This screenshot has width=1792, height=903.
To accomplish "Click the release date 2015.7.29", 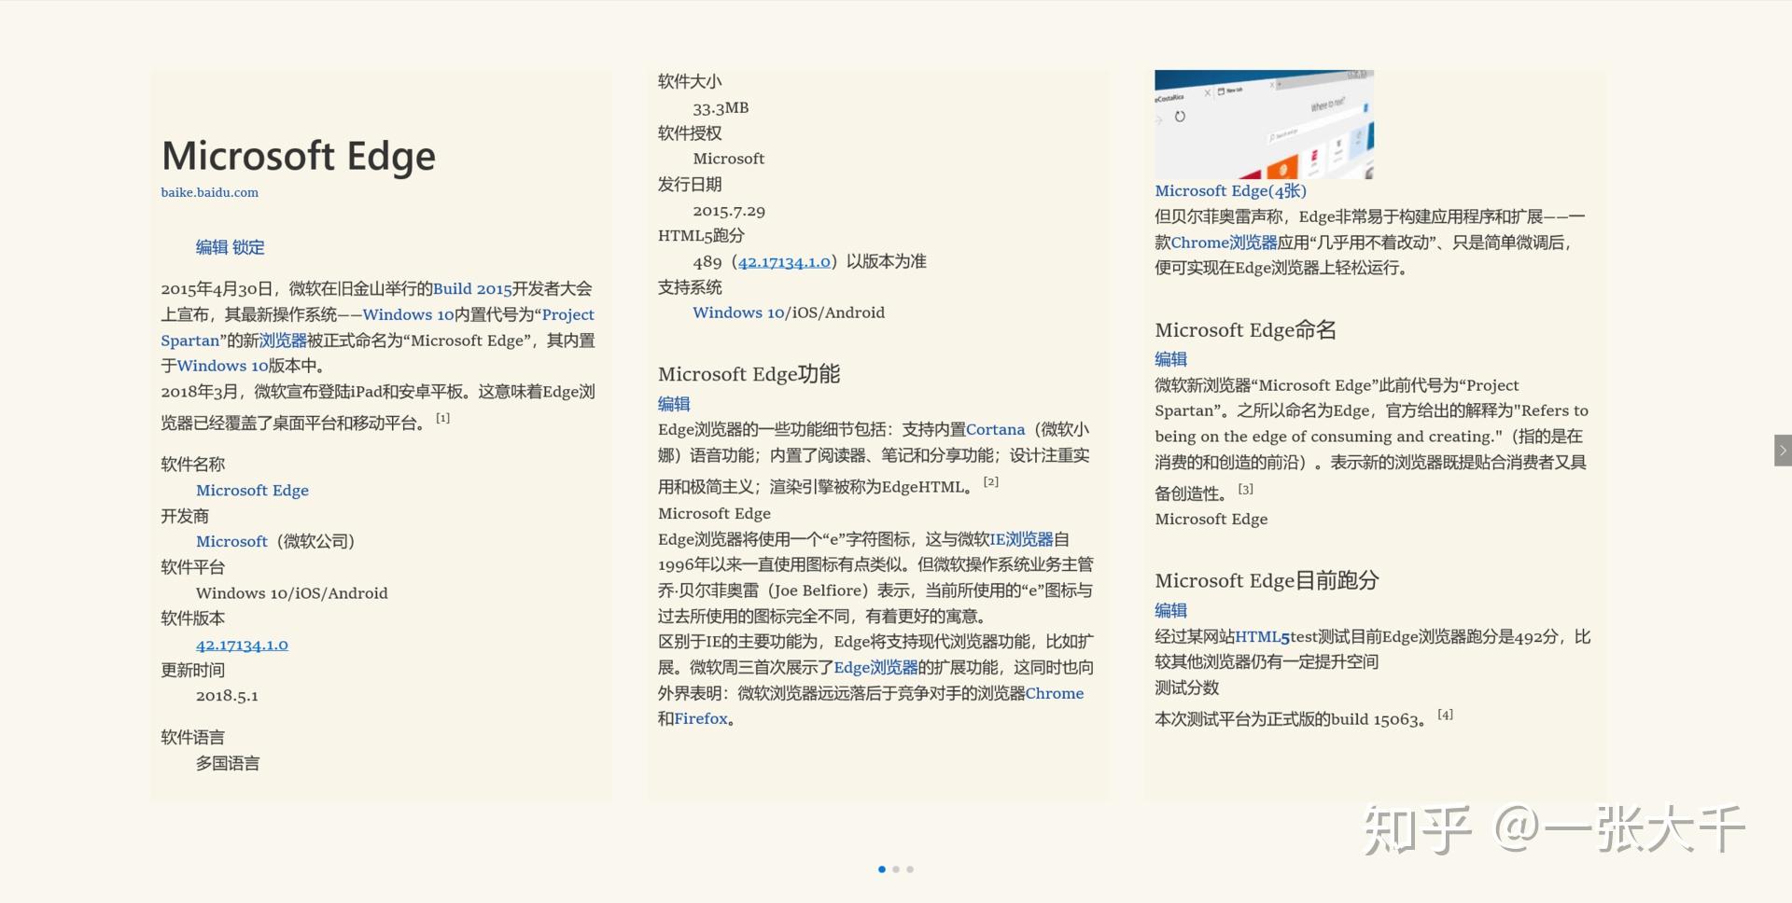I will (729, 211).
